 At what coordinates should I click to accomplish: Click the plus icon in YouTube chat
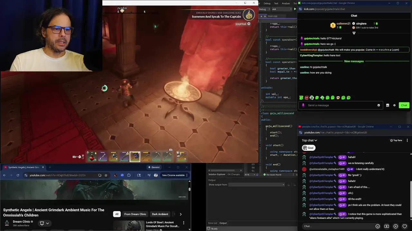396,226
